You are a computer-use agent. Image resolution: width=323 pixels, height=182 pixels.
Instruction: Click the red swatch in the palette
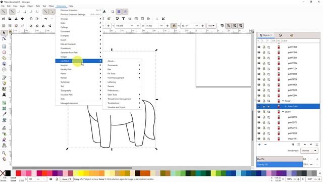pyautogui.click(x=18, y=173)
